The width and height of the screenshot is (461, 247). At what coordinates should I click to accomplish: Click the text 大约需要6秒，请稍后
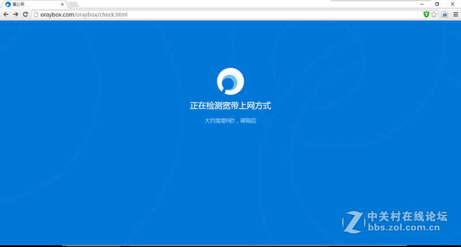230,121
